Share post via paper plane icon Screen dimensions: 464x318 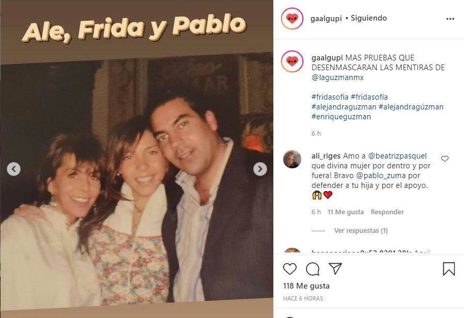coord(335,268)
